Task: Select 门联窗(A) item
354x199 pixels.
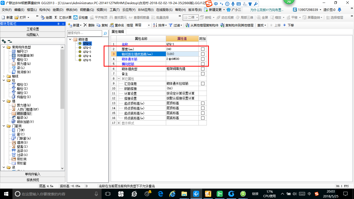Action: point(24,138)
